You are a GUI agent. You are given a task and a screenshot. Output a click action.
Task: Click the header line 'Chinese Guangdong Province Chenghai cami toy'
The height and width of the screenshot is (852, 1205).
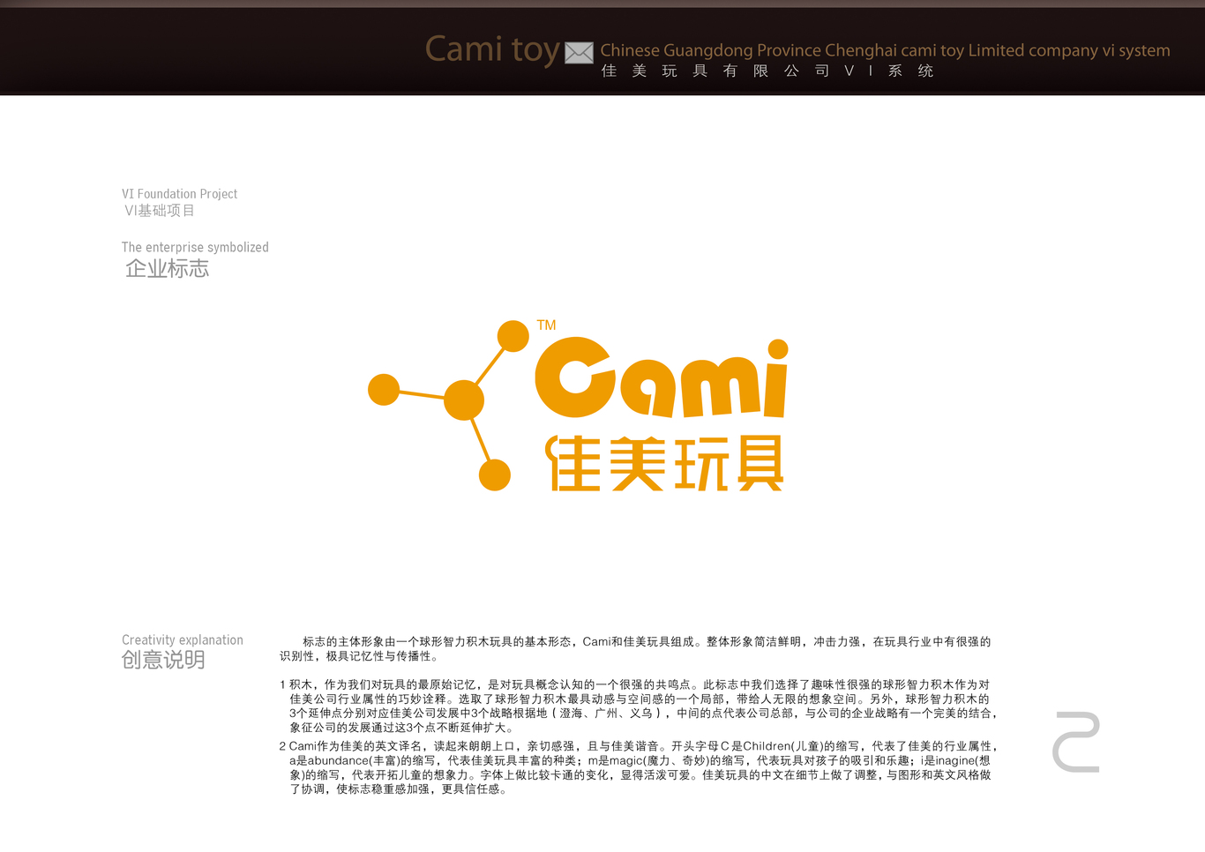coord(885,50)
